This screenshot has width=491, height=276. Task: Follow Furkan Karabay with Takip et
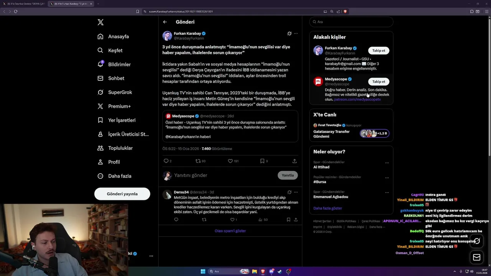(x=379, y=50)
